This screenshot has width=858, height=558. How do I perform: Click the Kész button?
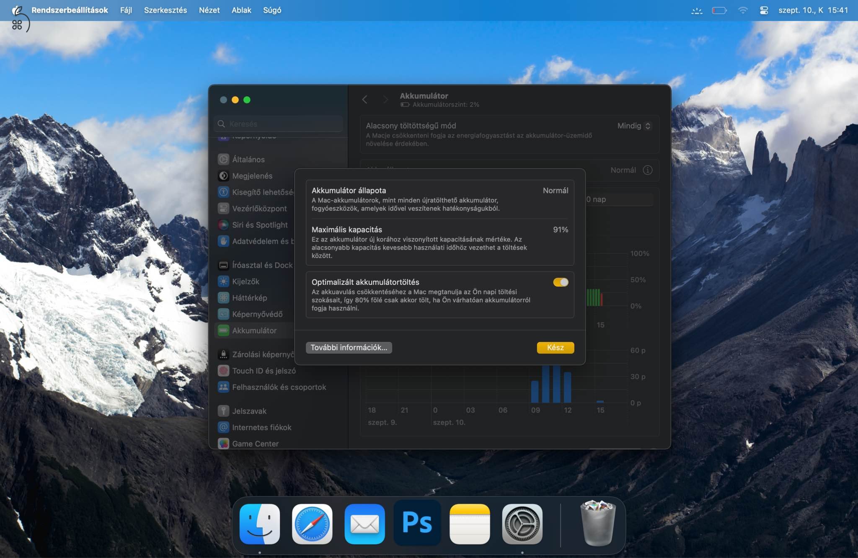555,347
